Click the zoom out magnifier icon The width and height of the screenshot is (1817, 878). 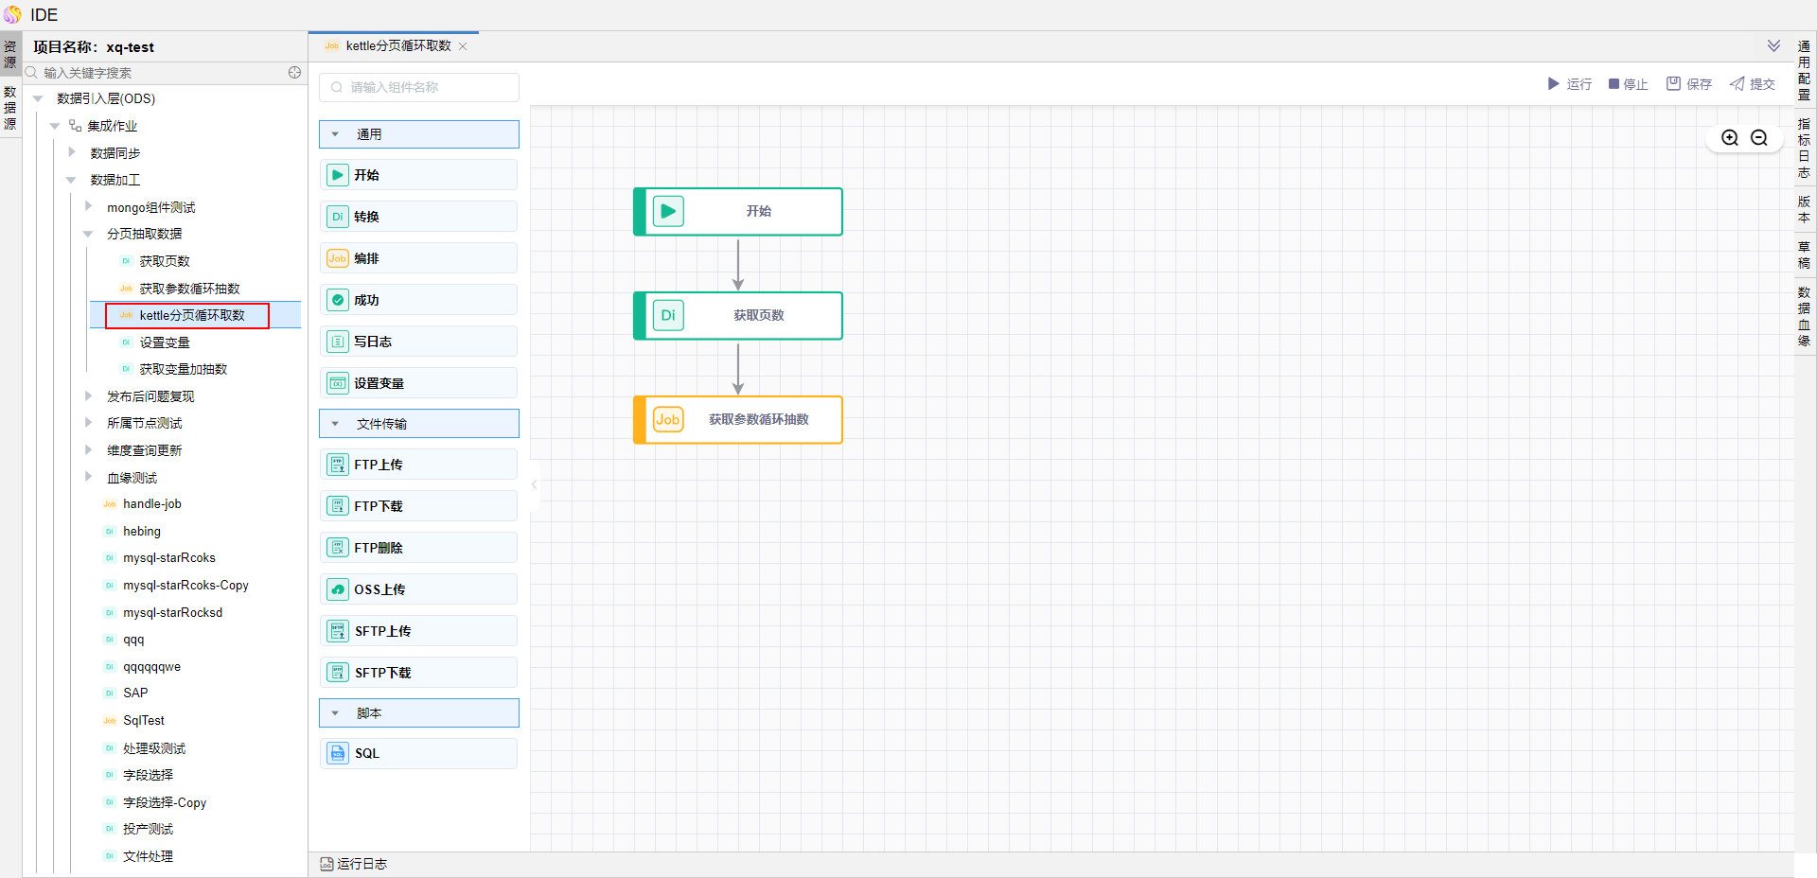(1758, 138)
